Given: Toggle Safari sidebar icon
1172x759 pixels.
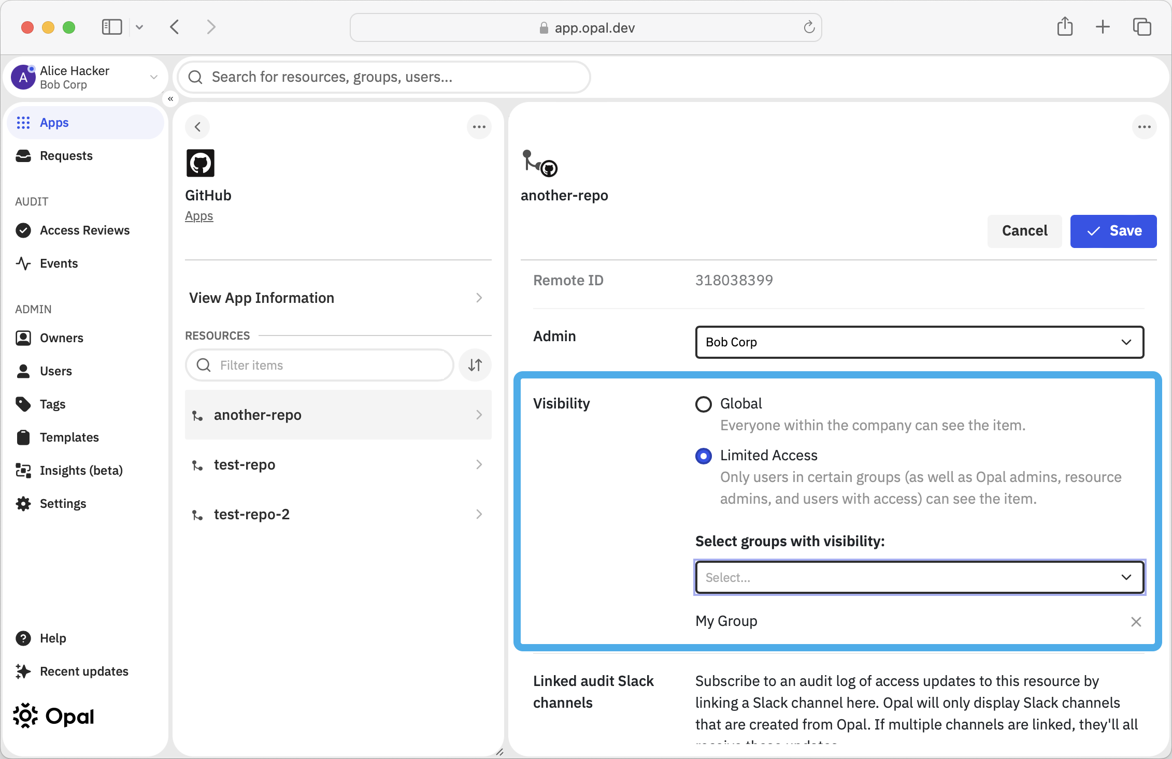Looking at the screenshot, I should point(112,27).
